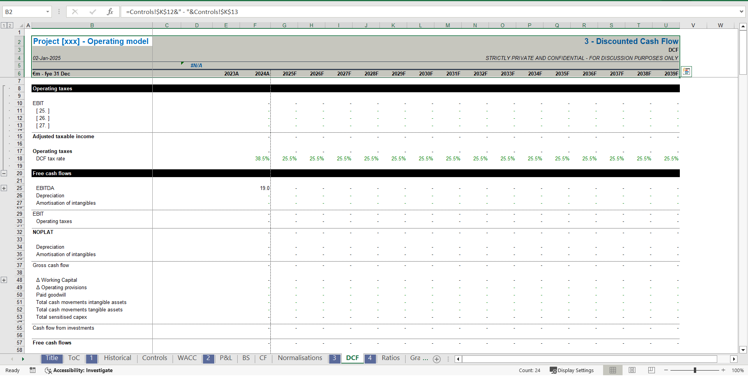Select column B header

(92, 25)
